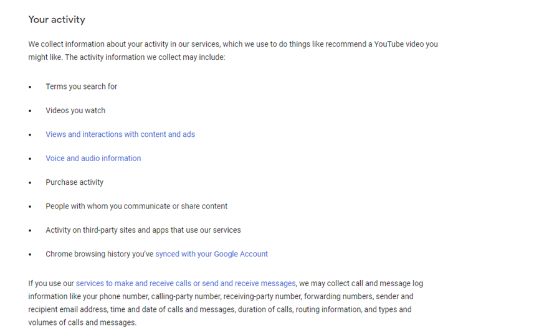Click the text recipient email address
539x336 pixels.
68,309
